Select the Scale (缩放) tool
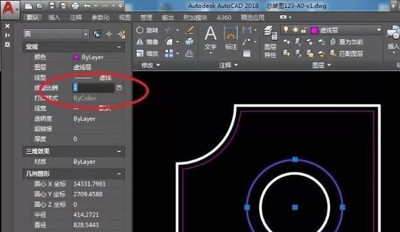Image resolution: width=400 pixels, height=232 pixels. [x=147, y=54]
